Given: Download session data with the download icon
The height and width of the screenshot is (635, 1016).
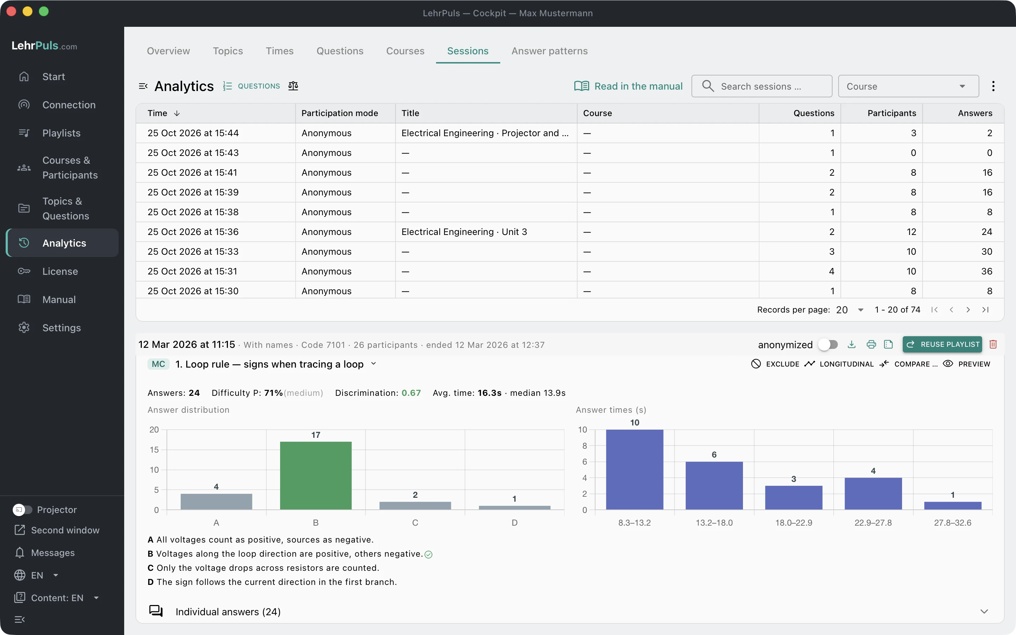Looking at the screenshot, I should 851,344.
